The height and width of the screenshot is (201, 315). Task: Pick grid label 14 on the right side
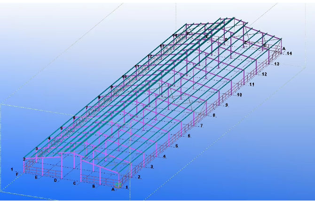289,54
